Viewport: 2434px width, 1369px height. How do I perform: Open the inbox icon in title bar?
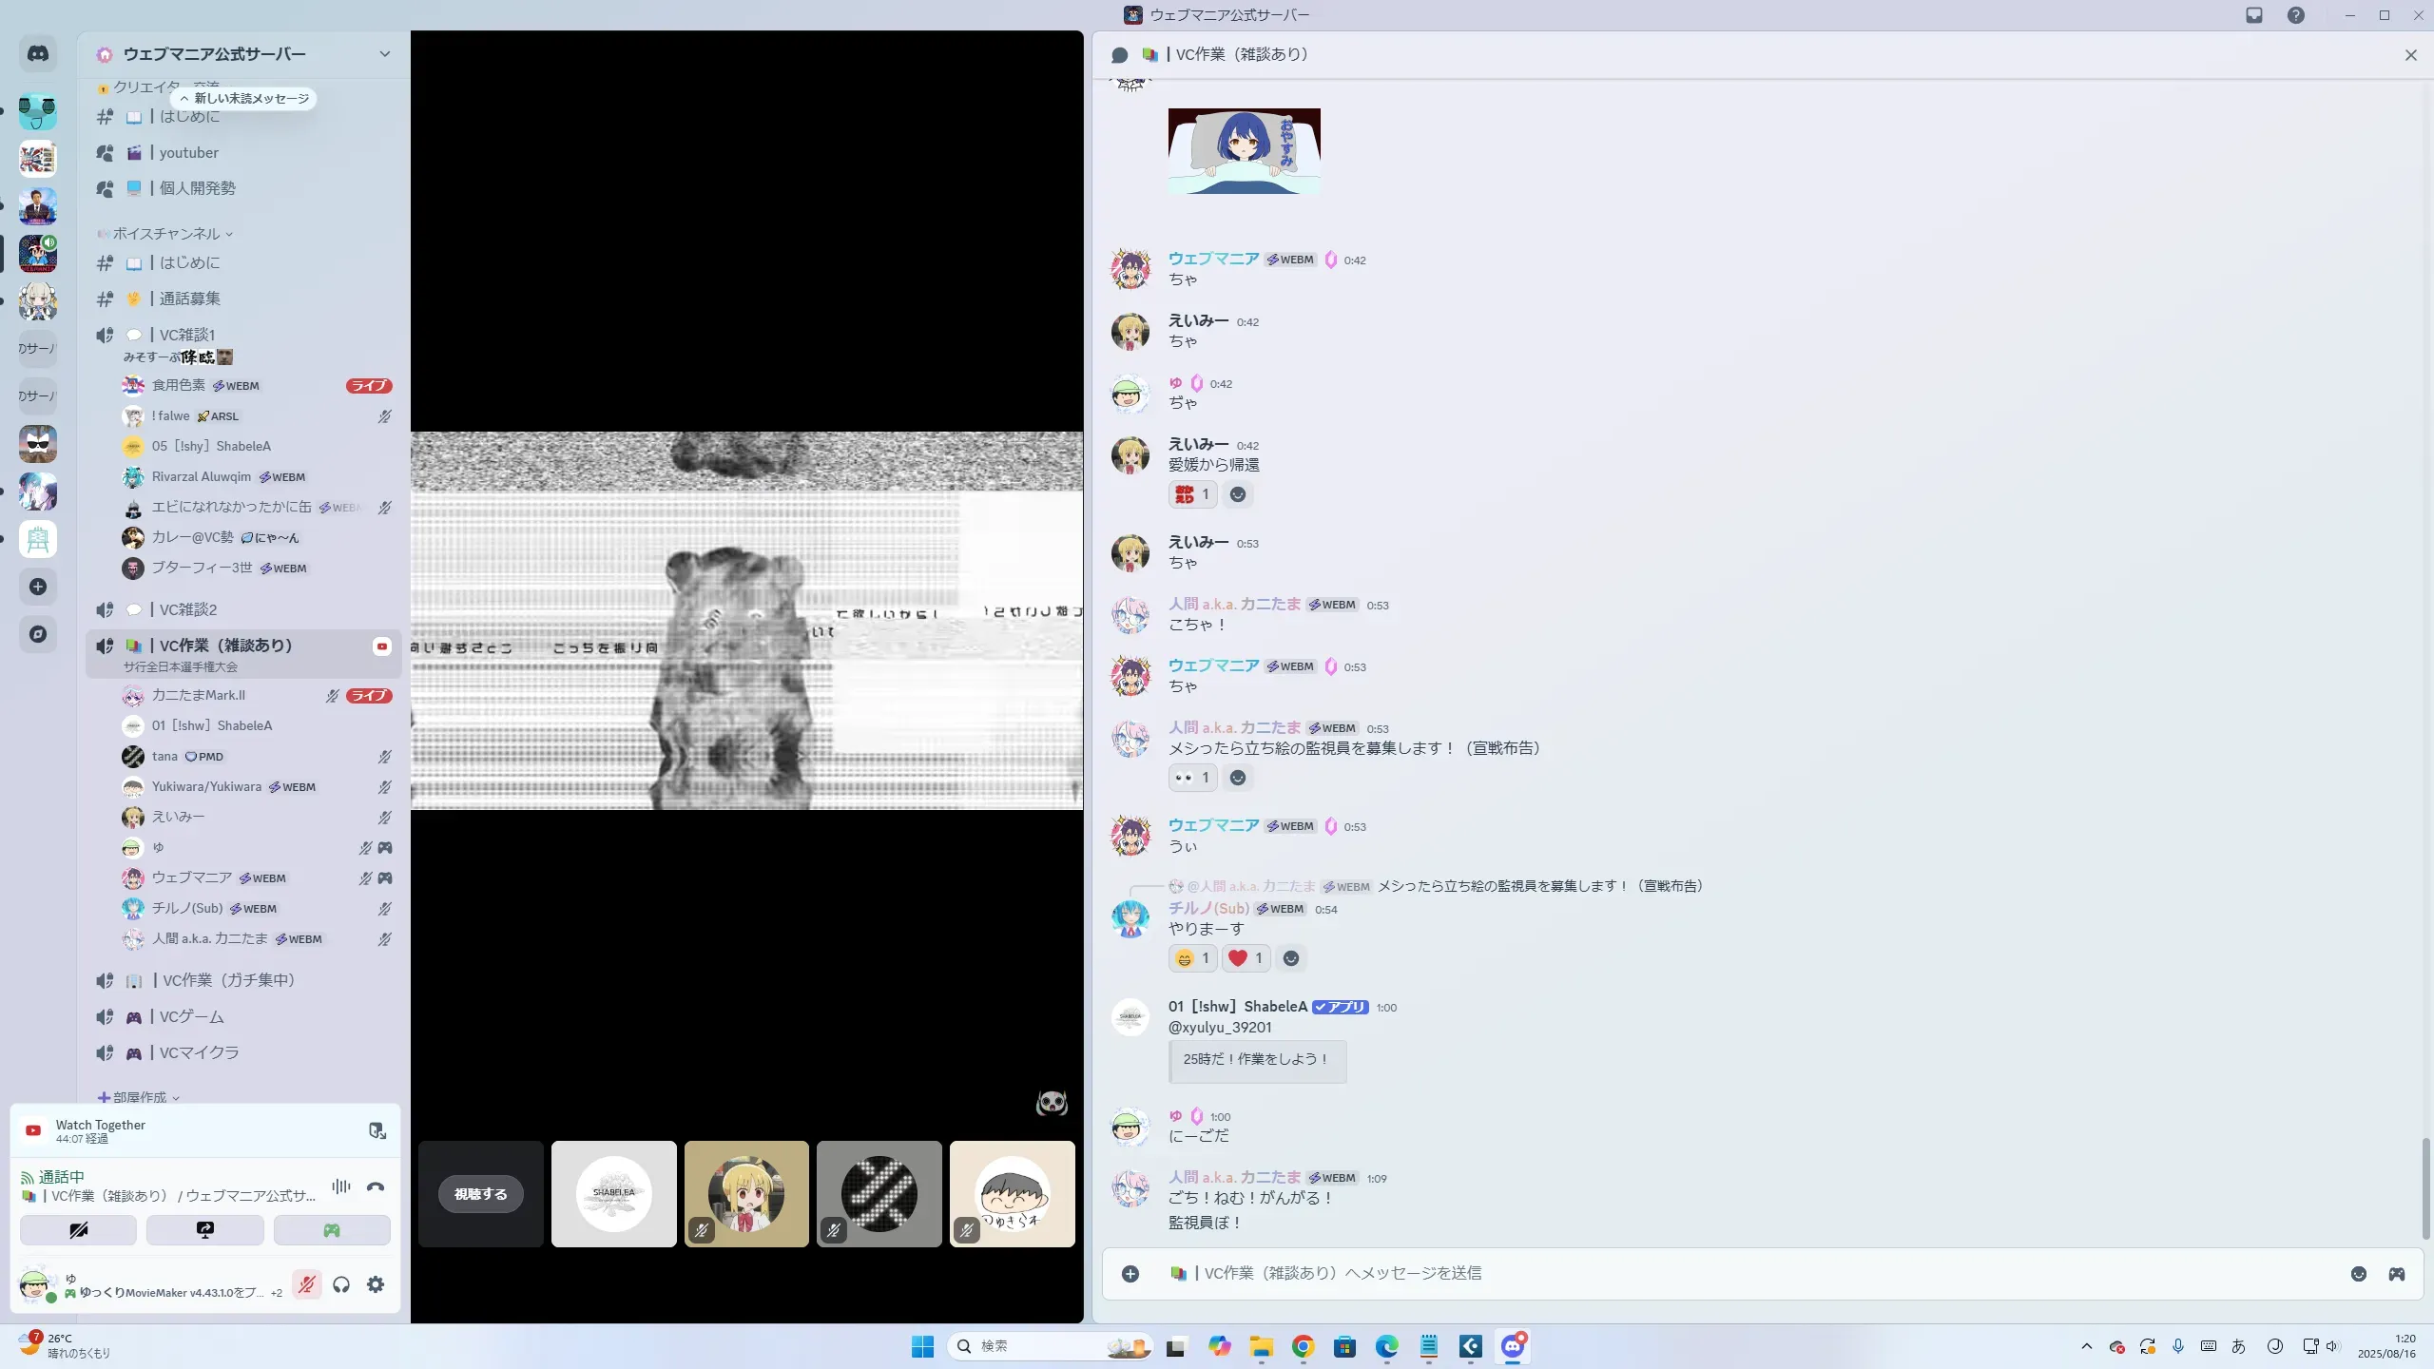coord(2253,15)
